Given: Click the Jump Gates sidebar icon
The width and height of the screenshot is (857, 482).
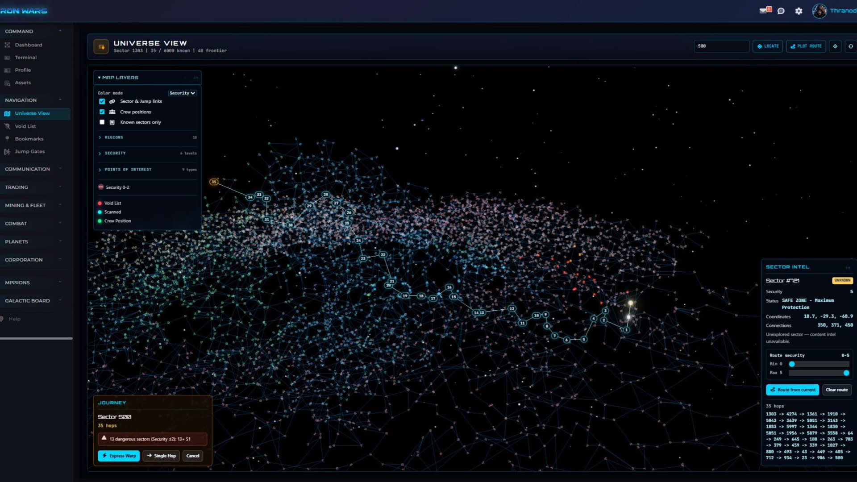Looking at the screenshot, I should 7,152.
